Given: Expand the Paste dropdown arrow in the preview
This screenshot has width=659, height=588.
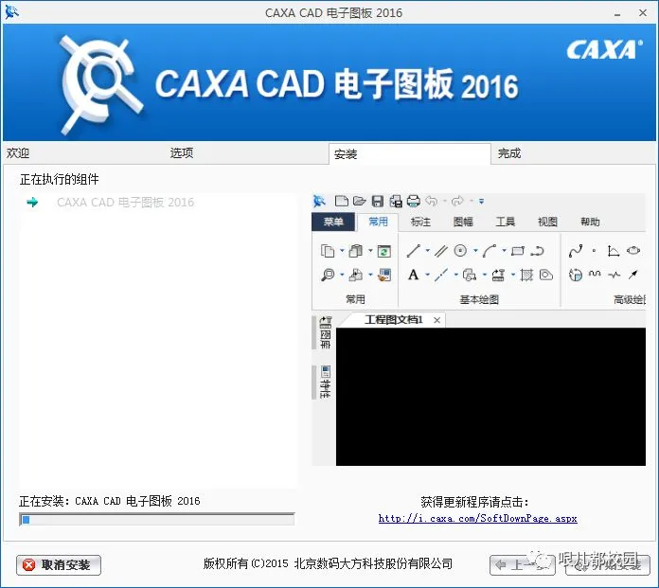Looking at the screenshot, I should [x=371, y=251].
